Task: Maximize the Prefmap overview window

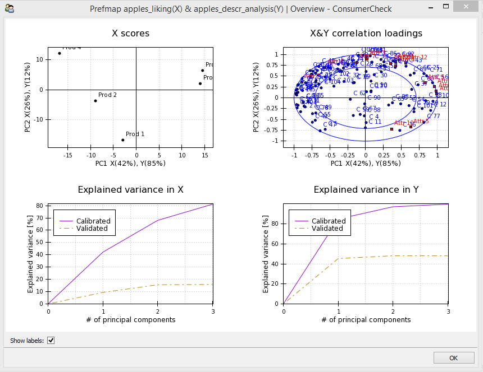Action: point(446,7)
